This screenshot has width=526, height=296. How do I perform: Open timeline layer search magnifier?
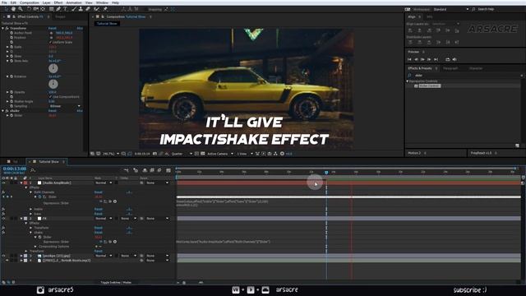(x=33, y=170)
